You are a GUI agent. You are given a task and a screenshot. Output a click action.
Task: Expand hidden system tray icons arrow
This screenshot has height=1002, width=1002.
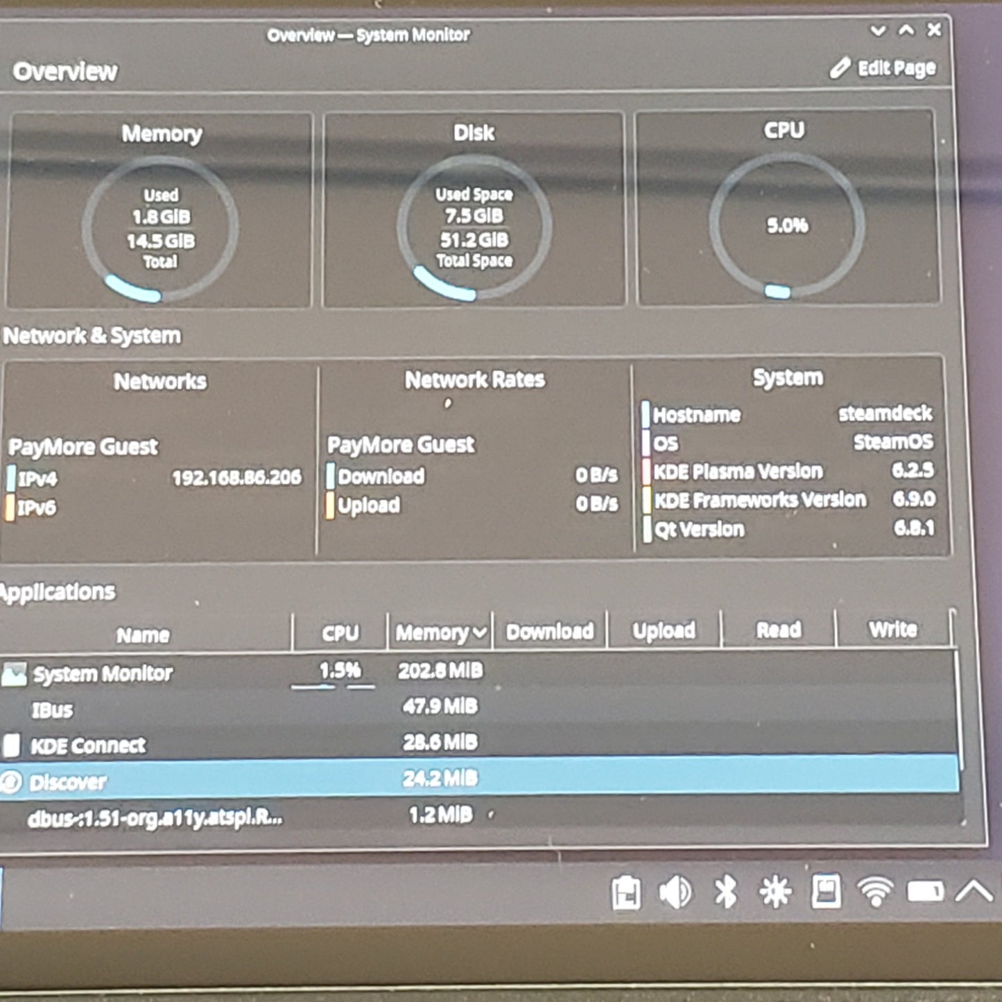click(x=974, y=891)
